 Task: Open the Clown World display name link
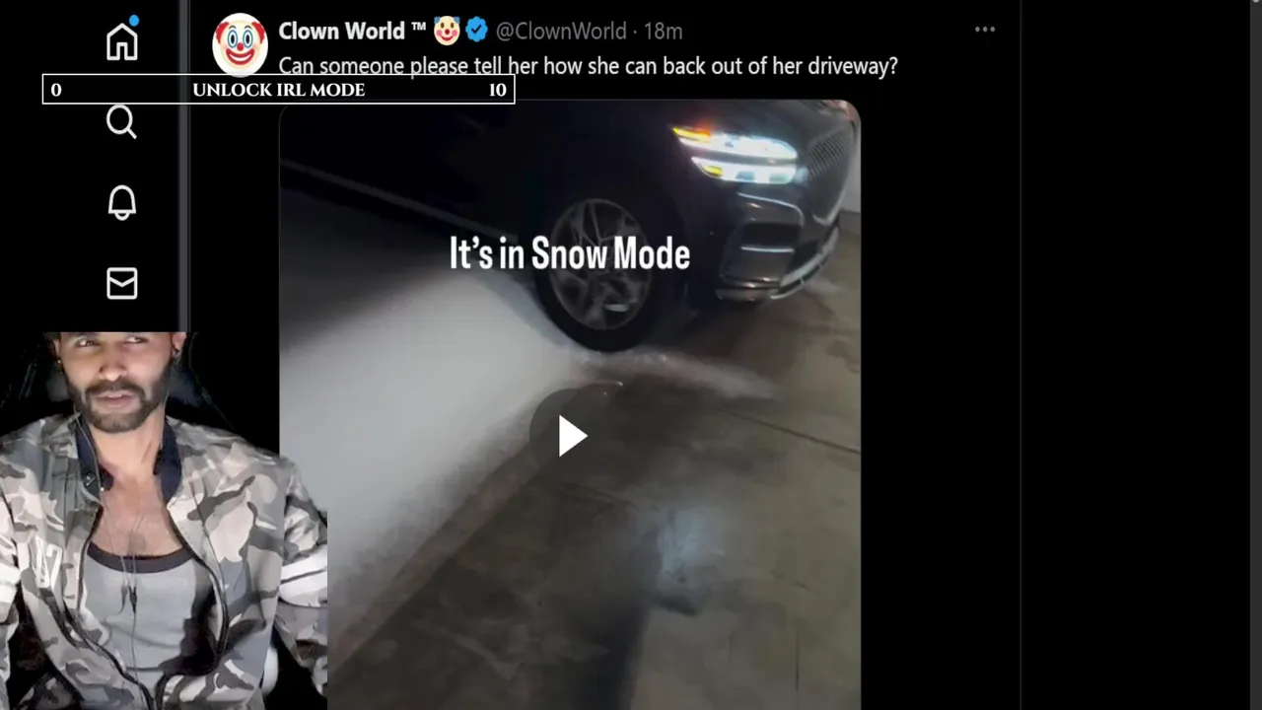(x=341, y=31)
